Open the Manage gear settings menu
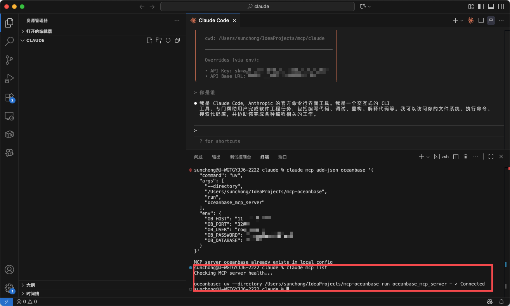 [9, 288]
